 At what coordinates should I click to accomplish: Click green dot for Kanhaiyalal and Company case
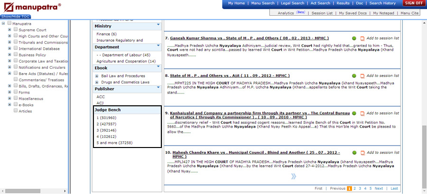[354, 113]
